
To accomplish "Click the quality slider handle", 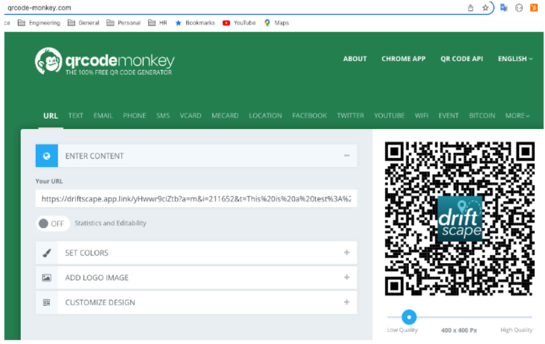I will [409, 317].
